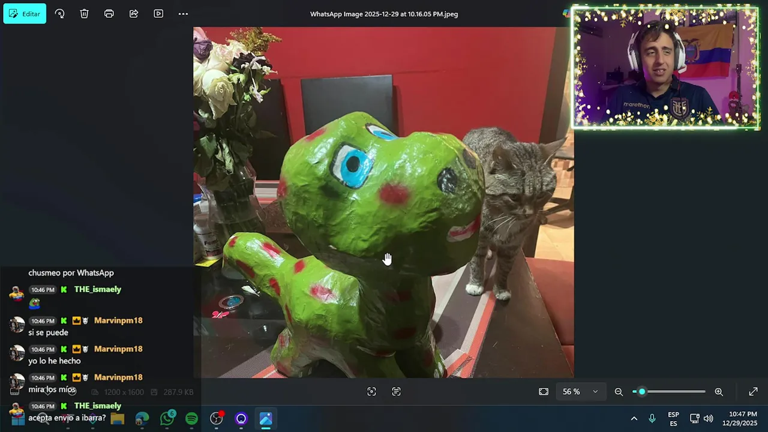Click the streamer webcam overlay
Screen dimensions: 768x432
[x=665, y=67]
